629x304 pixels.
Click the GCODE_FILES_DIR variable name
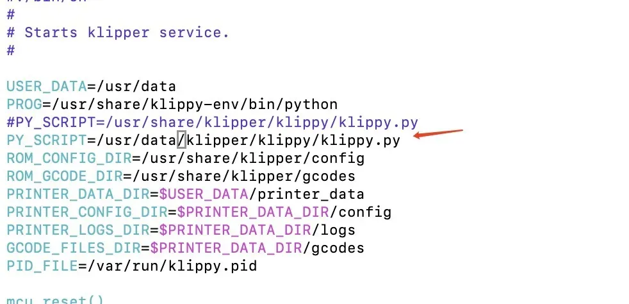(x=74, y=248)
